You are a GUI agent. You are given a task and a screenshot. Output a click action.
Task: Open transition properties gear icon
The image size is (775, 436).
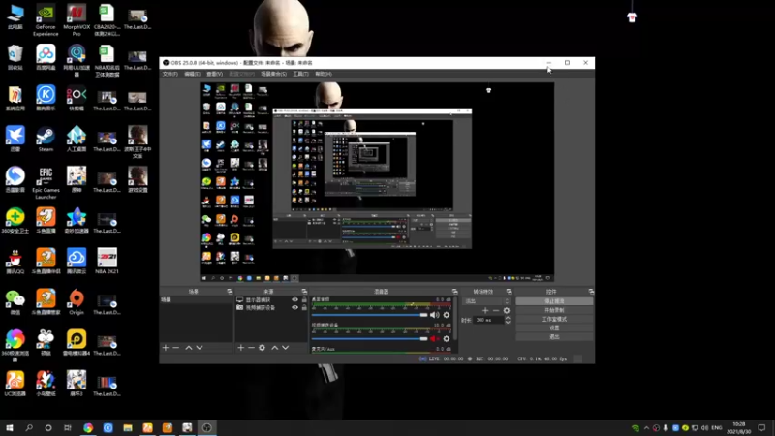pos(506,310)
